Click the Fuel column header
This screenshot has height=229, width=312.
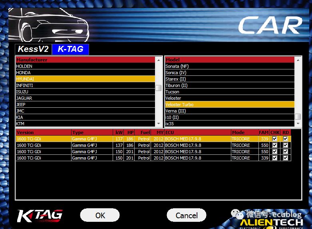pyautogui.click(x=143, y=132)
